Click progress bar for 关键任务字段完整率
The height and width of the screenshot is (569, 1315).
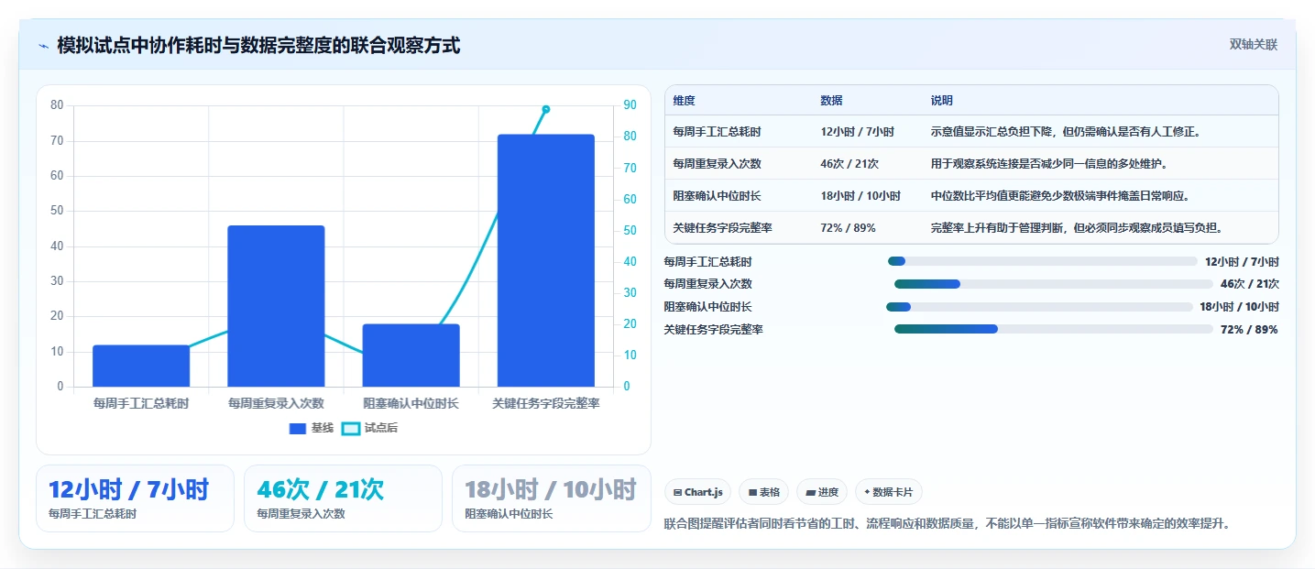(x=1054, y=329)
